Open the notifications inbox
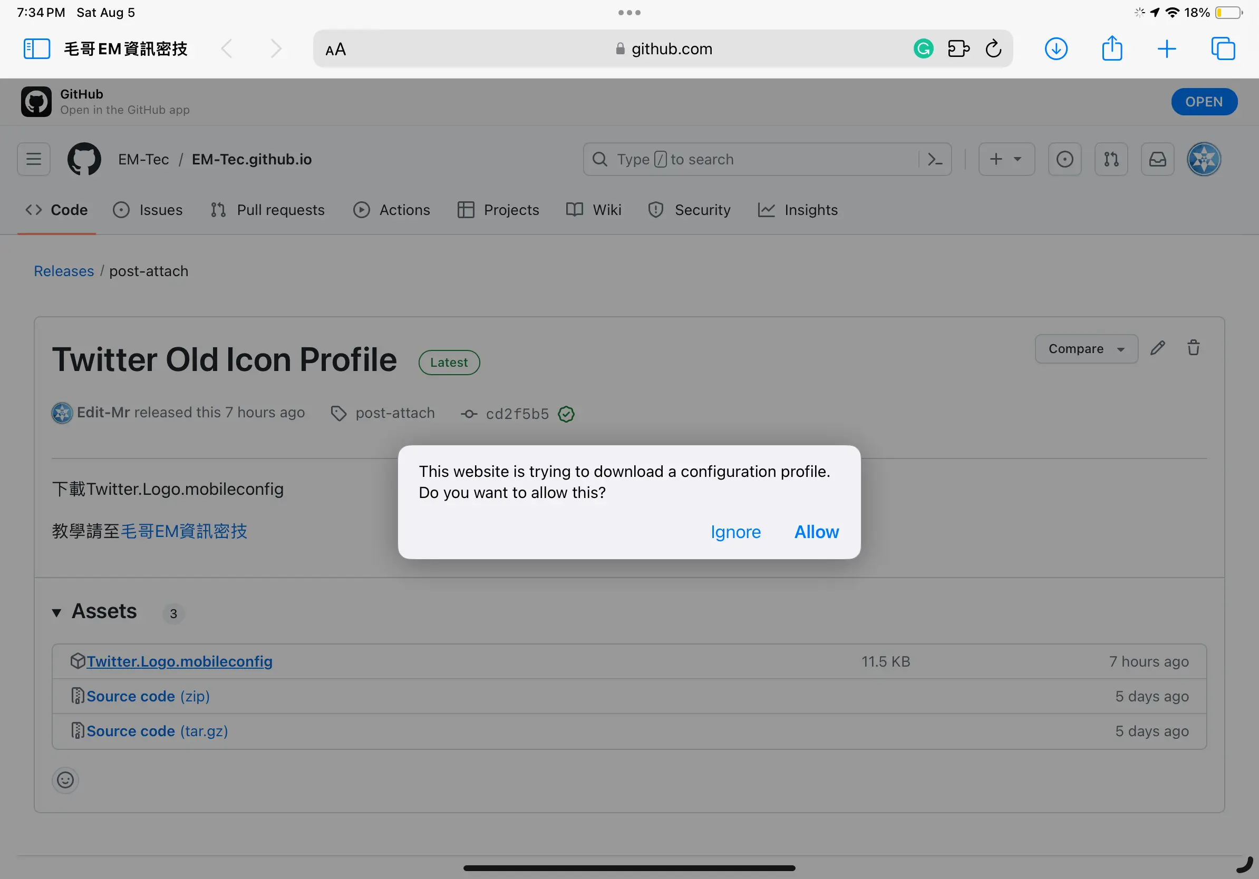This screenshot has width=1259, height=879. tap(1158, 160)
